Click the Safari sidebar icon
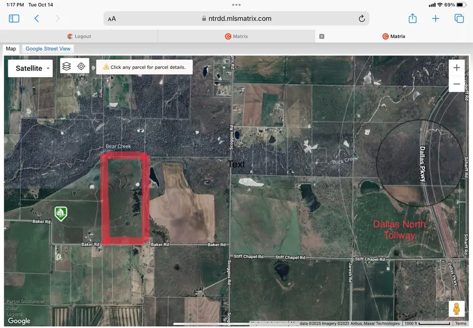Viewport: 473px width, 328px height. (14, 17)
